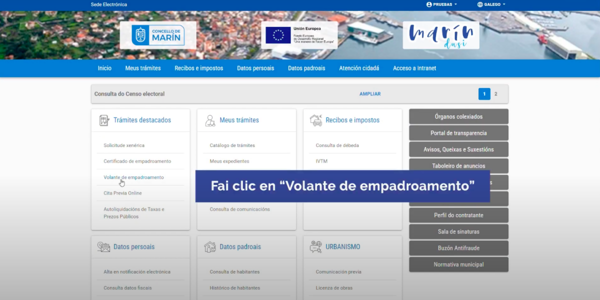Click the Marín dusi logo
The height and width of the screenshot is (300, 600).
441,35
